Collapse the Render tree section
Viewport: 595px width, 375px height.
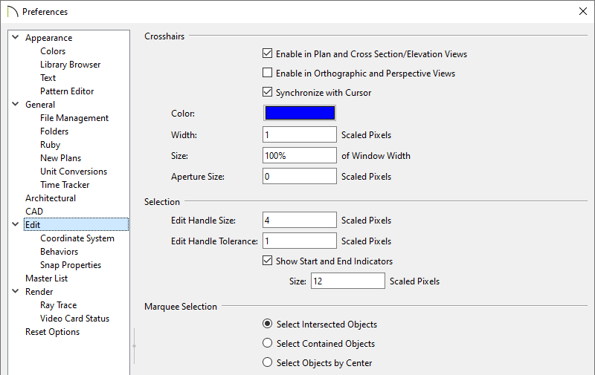coord(16,291)
